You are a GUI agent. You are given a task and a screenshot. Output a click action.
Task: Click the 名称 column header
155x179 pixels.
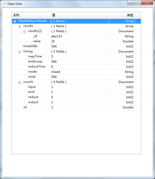click(31, 15)
